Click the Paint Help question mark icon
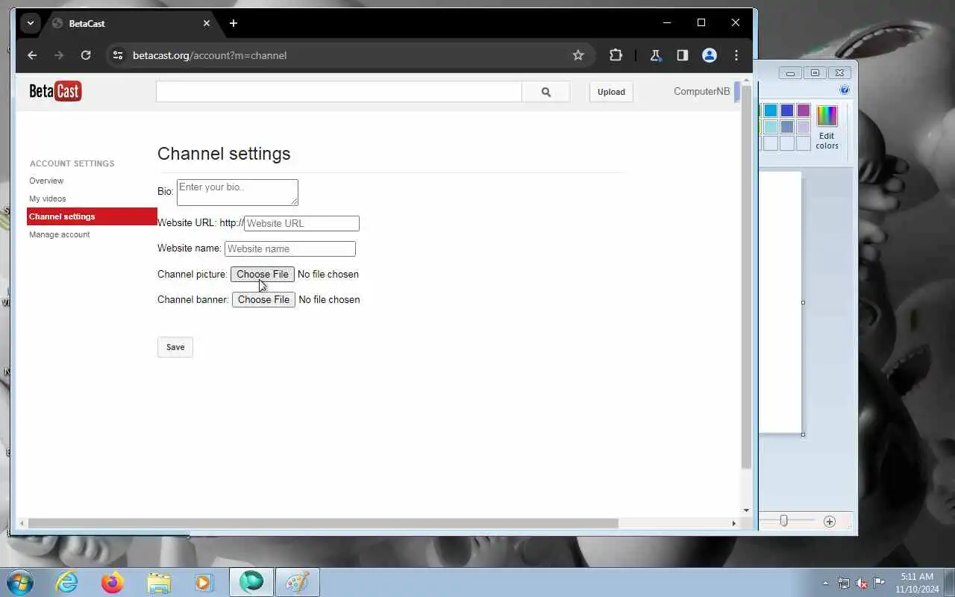Screen dimensions: 955x597 pyautogui.click(x=845, y=90)
